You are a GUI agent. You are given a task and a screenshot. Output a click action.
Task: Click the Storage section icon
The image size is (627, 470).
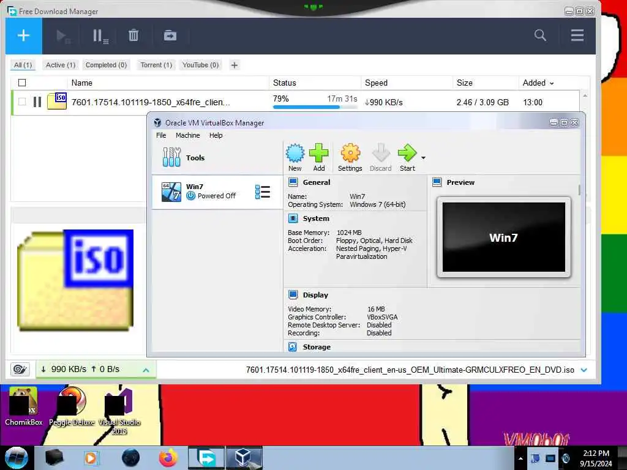click(x=293, y=347)
